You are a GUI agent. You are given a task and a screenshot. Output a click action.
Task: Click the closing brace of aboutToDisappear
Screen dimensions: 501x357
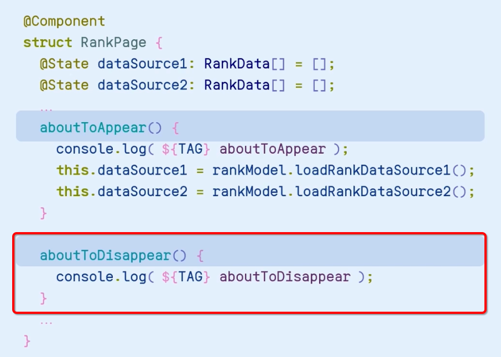pos(44,298)
